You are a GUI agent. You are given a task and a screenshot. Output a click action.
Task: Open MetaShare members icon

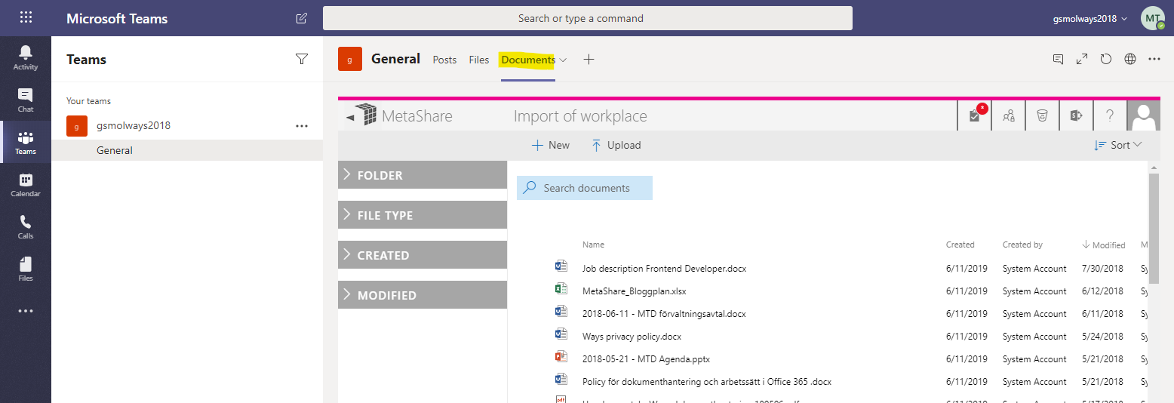point(1009,115)
